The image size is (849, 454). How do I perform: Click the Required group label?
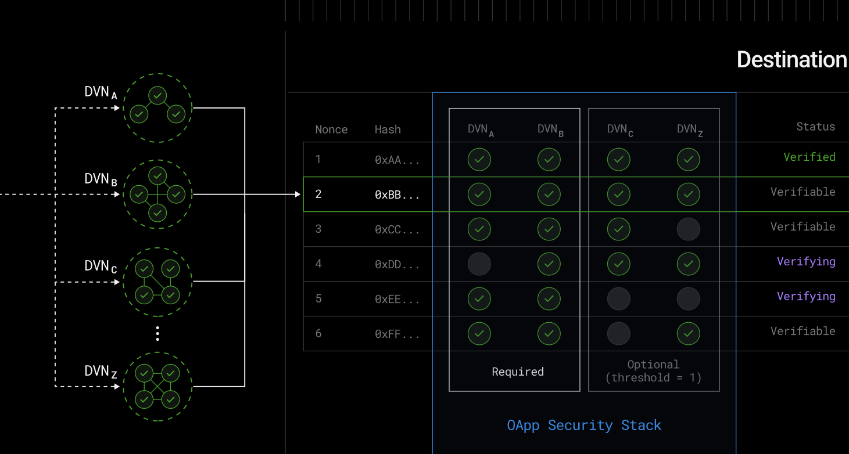click(x=518, y=372)
